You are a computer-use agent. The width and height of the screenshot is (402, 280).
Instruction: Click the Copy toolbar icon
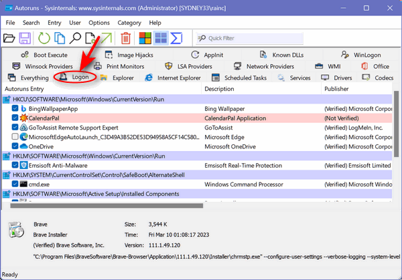tap(60, 38)
